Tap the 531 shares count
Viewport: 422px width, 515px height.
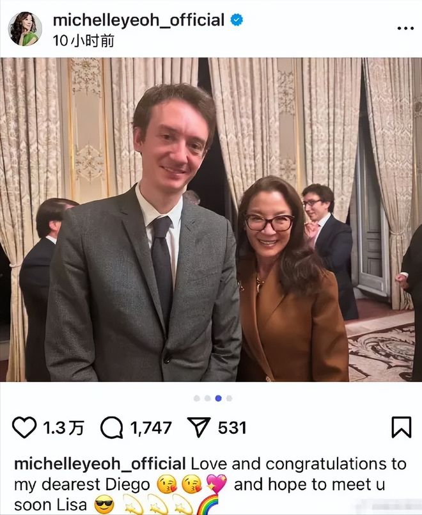(x=232, y=427)
